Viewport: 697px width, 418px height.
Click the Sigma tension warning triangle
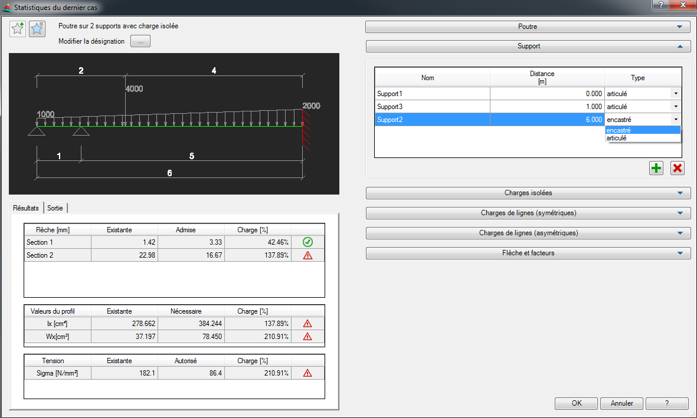click(x=307, y=373)
